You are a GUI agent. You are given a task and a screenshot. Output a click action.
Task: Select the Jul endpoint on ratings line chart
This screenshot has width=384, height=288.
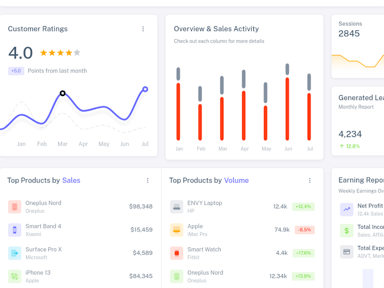coord(145,89)
